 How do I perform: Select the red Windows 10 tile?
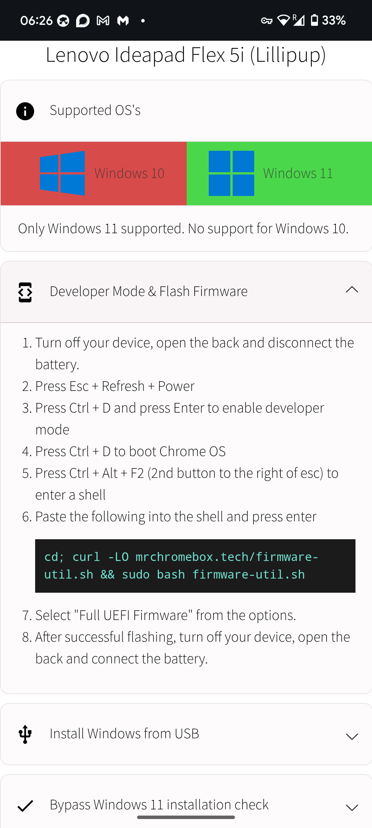pos(94,174)
